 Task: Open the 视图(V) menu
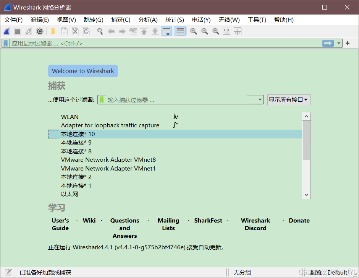point(66,20)
